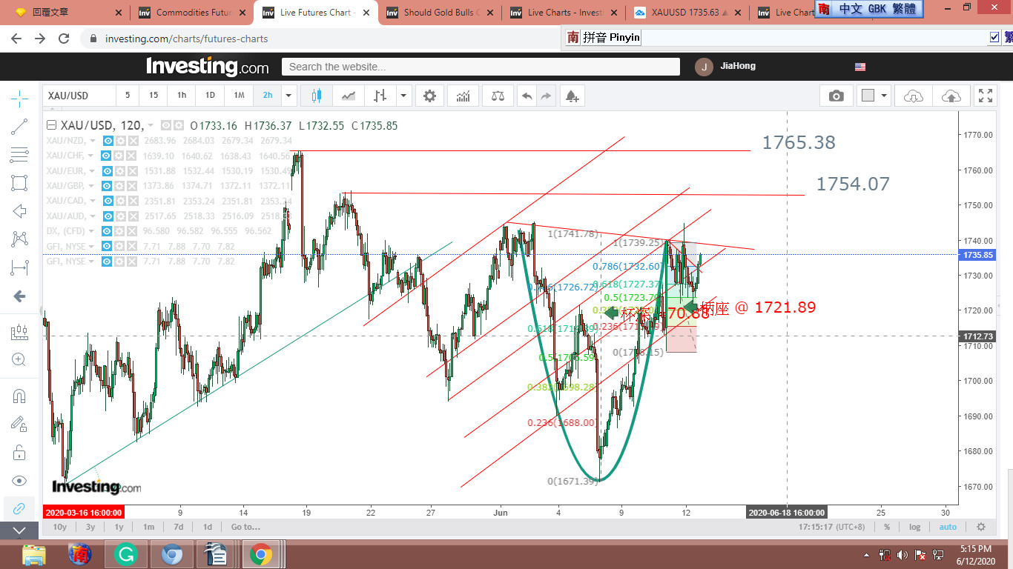Toggle visibility of XAU/GBP overlay
Image resolution: width=1013 pixels, height=569 pixels.
[108, 186]
